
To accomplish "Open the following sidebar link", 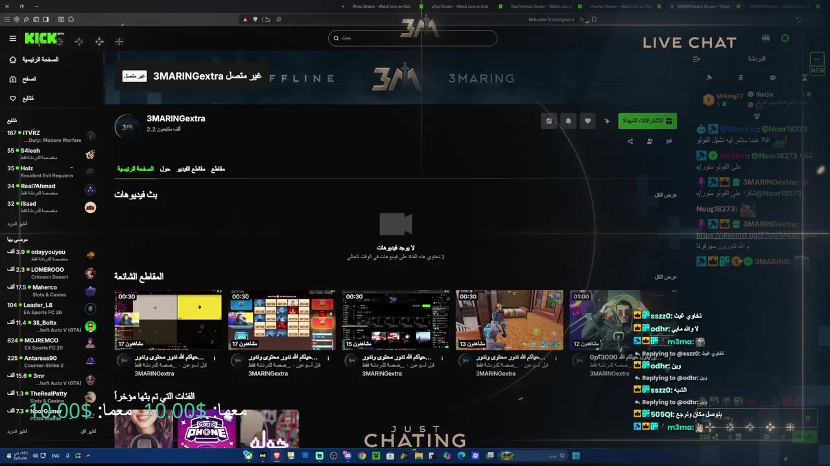I will pyautogui.click(x=21, y=98).
